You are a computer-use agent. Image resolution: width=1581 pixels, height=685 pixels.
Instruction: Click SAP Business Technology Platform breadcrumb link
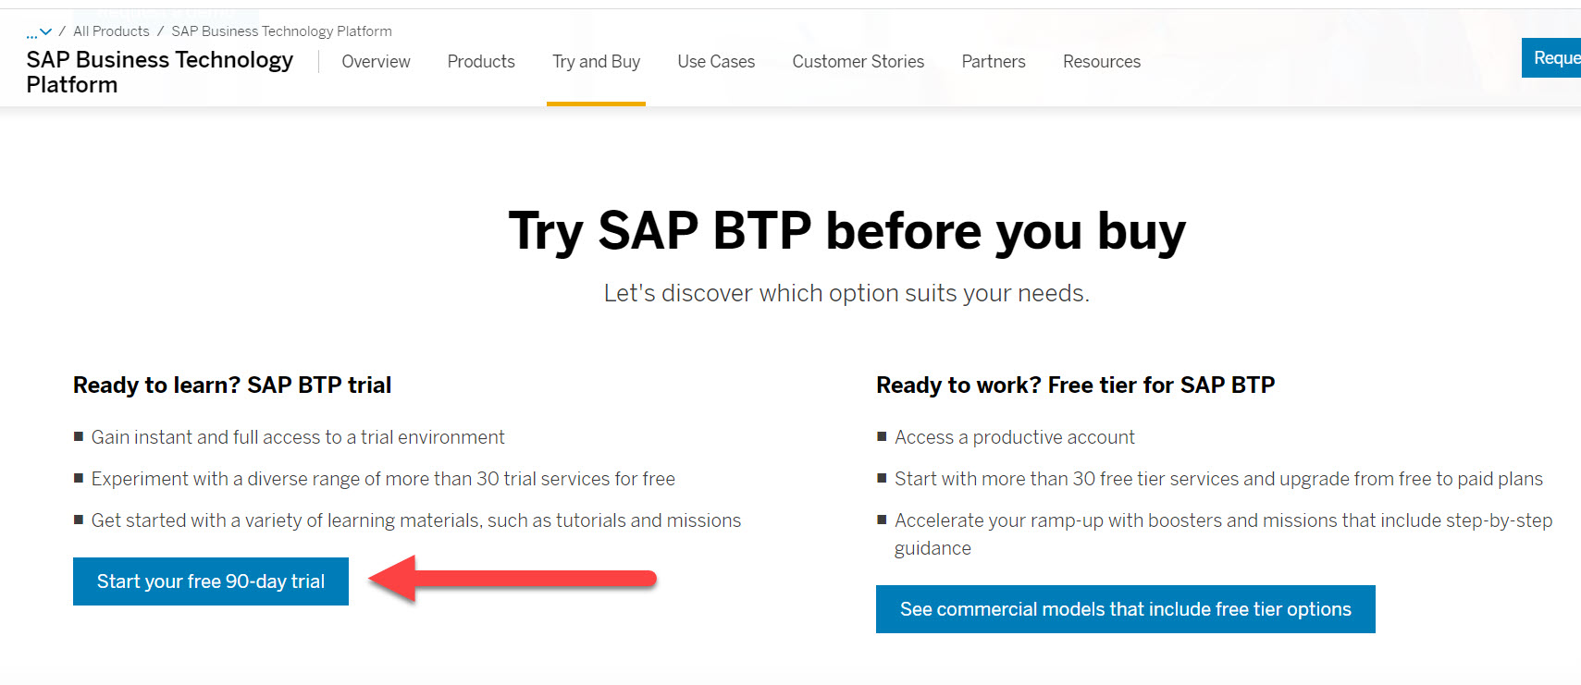pos(281,31)
